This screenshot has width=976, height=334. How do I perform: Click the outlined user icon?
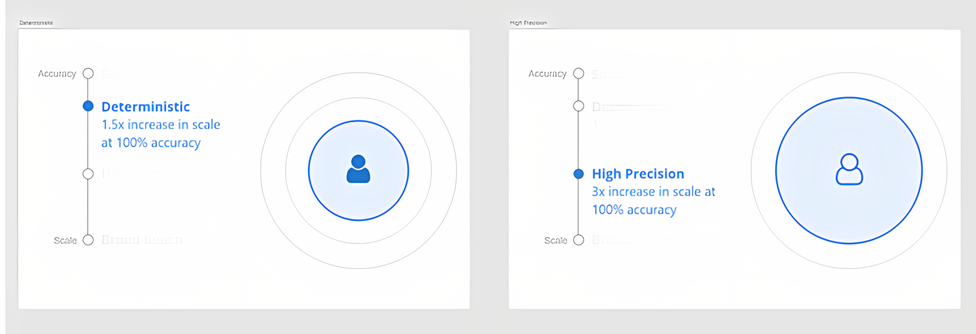point(849,169)
